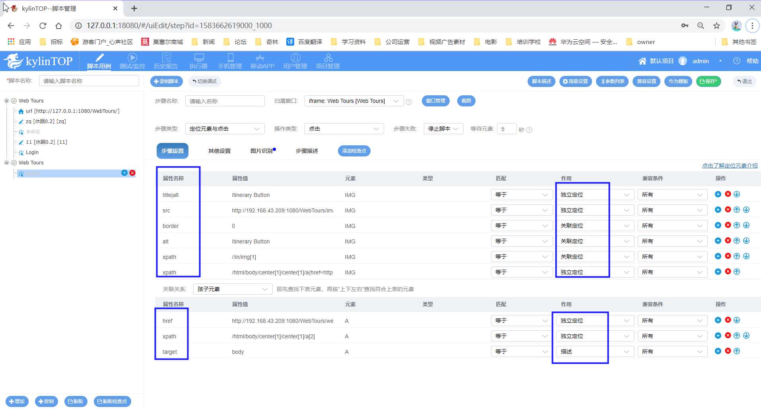This screenshot has height=409, width=761.
Task: Click the 保存 button
Action: click(x=708, y=81)
